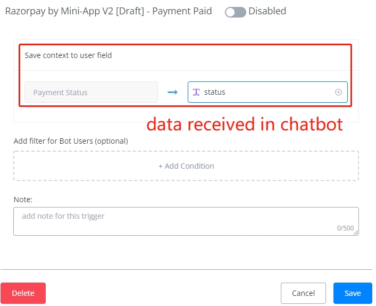Viewport: 376px width, 306px height.
Task: Click the 'Add filter for Bot Users' label
Action: point(71,141)
